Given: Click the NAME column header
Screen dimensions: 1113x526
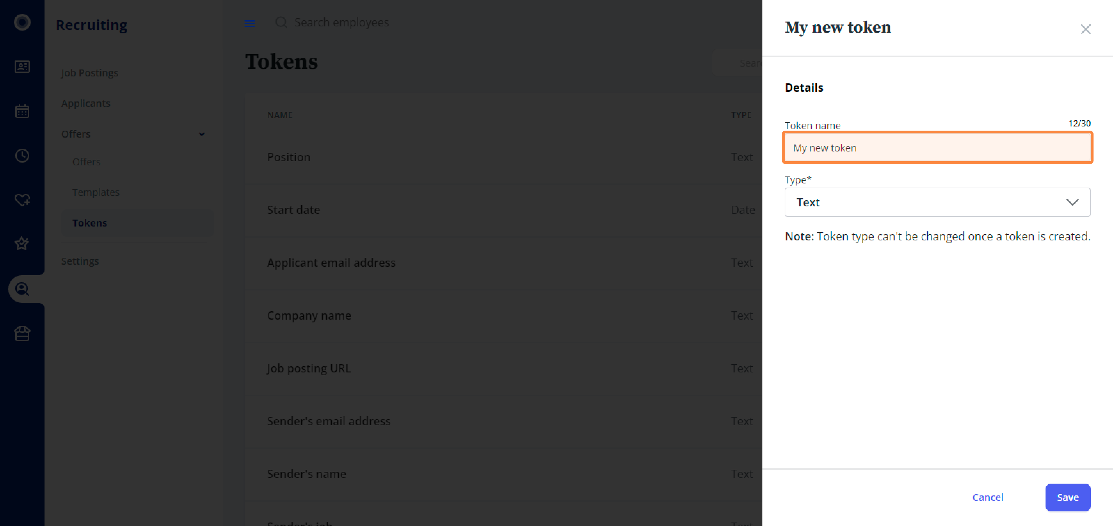Looking at the screenshot, I should [x=280, y=115].
